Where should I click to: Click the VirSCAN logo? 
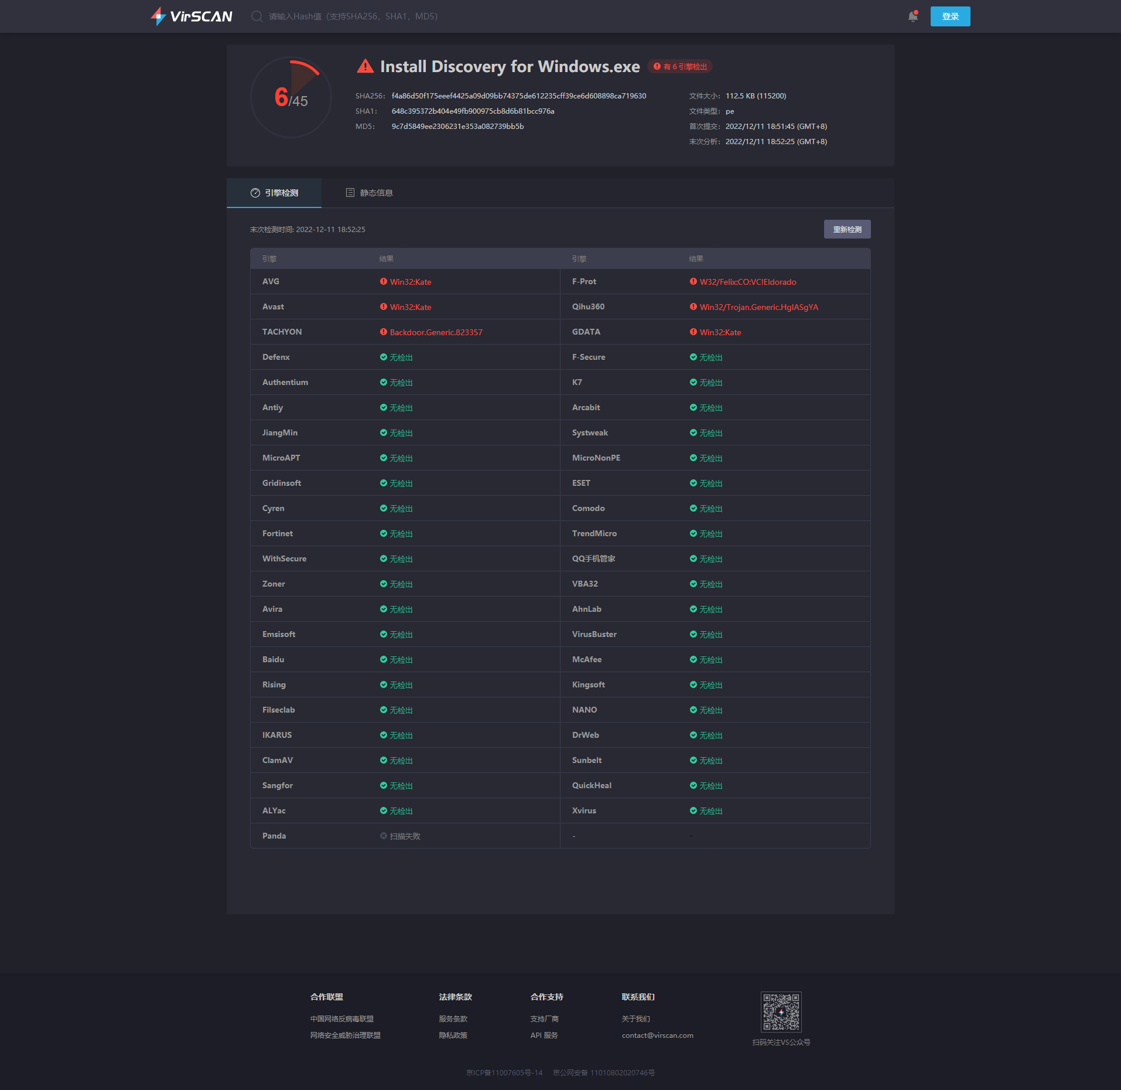pos(192,16)
